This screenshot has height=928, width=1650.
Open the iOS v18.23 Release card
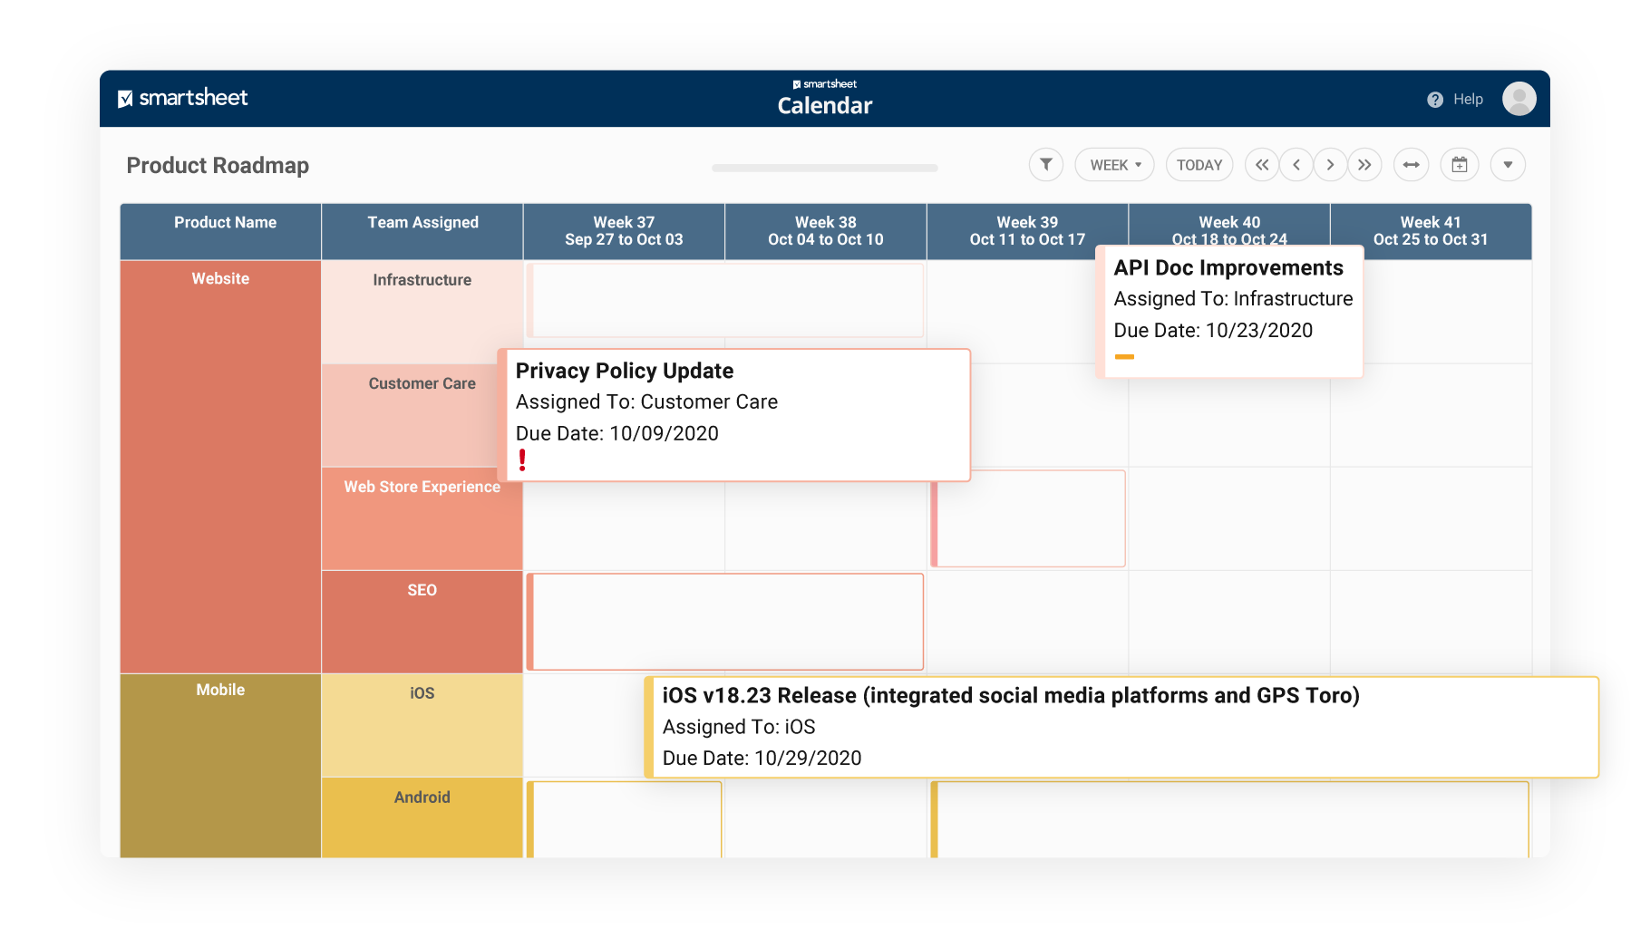pos(1121,727)
